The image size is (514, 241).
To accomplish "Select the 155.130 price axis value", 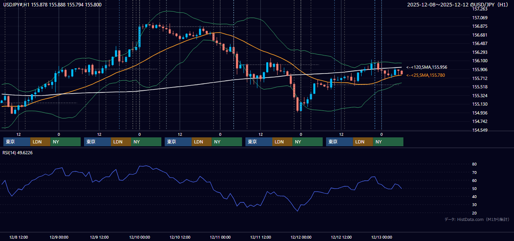I will [x=479, y=104].
